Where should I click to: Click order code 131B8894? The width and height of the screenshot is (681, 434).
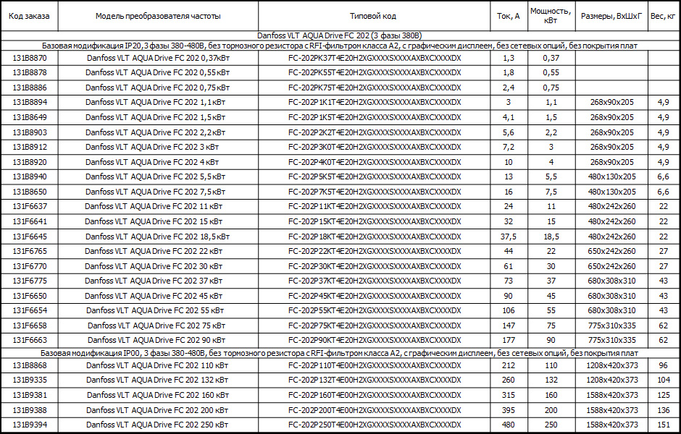click(x=30, y=102)
